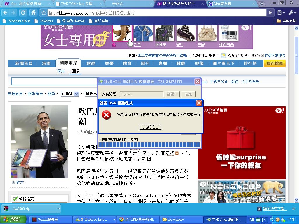Screen dimensions: 299x224
Task: Open the Windows bookmark
Action: tap(44, 21)
